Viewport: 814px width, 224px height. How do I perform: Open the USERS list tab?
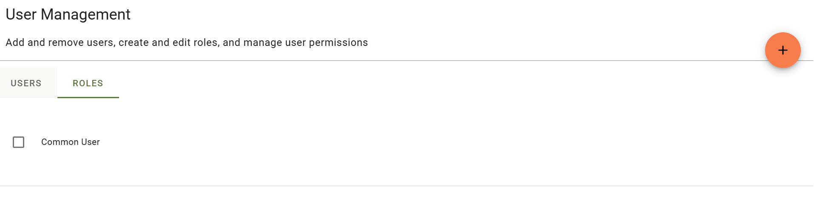coord(26,83)
